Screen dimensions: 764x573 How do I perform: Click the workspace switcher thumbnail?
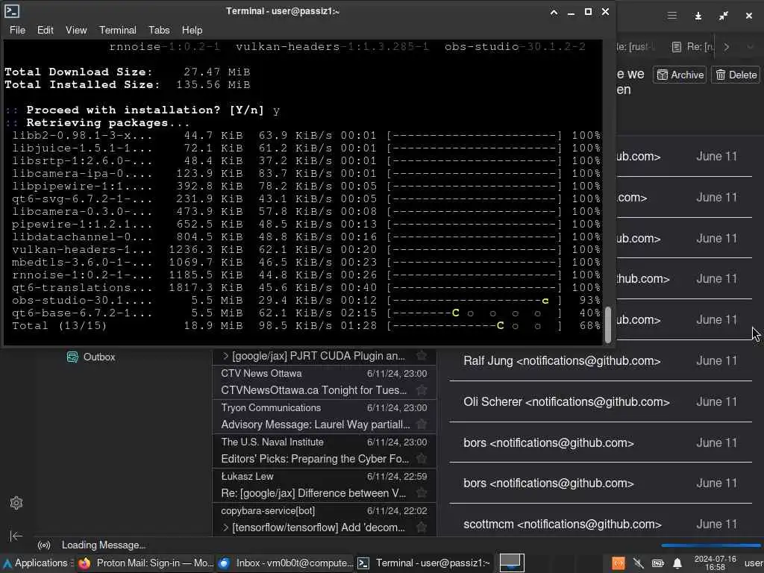[512, 563]
